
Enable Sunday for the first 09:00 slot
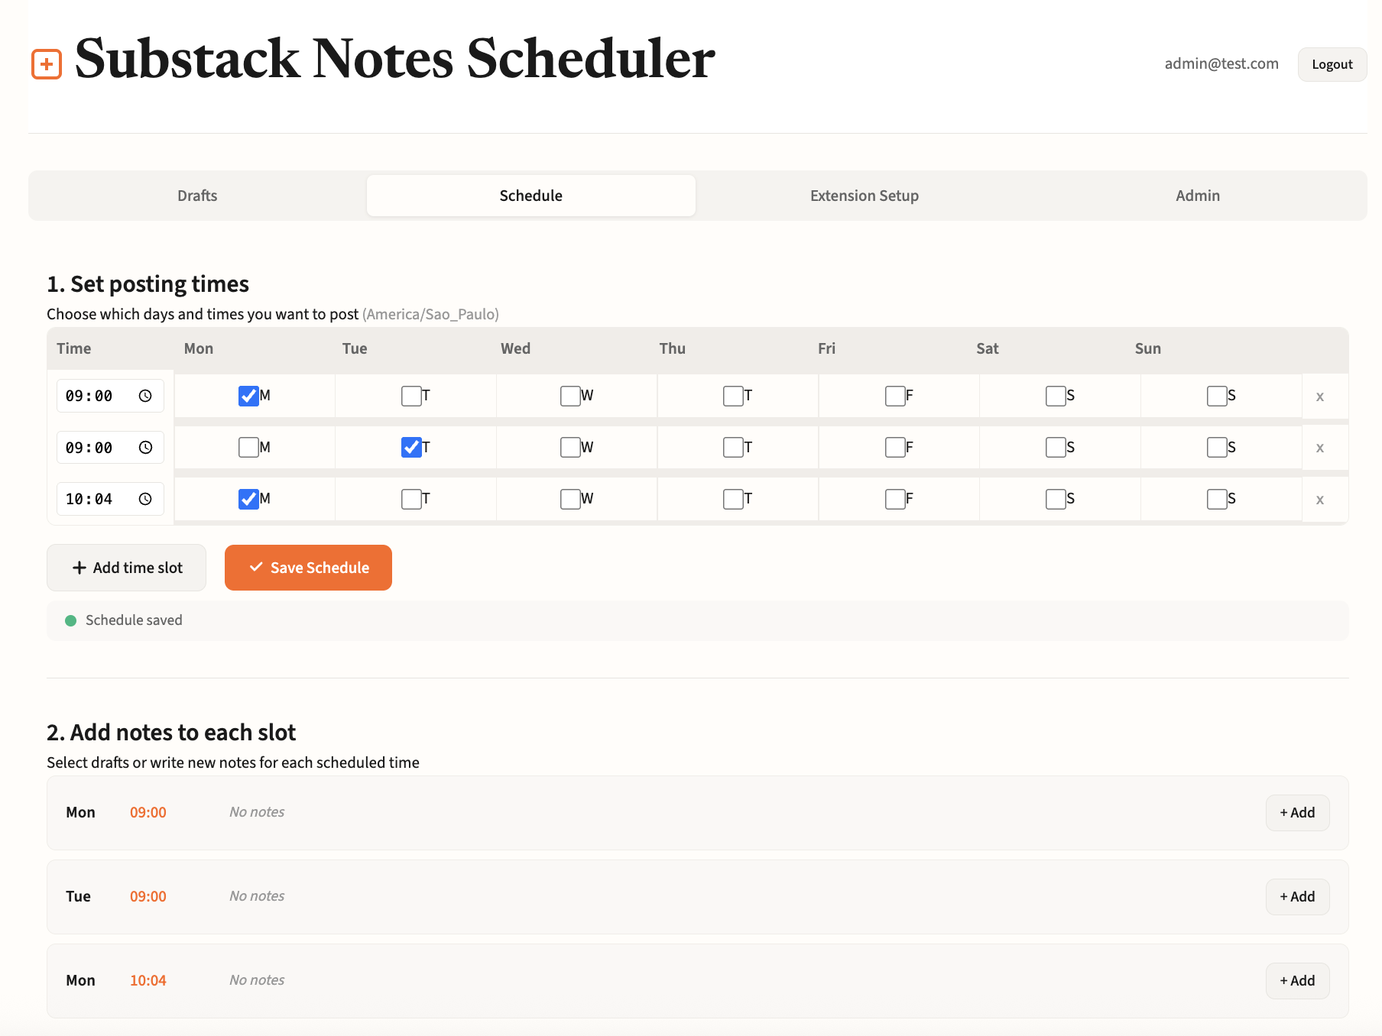pos(1217,396)
